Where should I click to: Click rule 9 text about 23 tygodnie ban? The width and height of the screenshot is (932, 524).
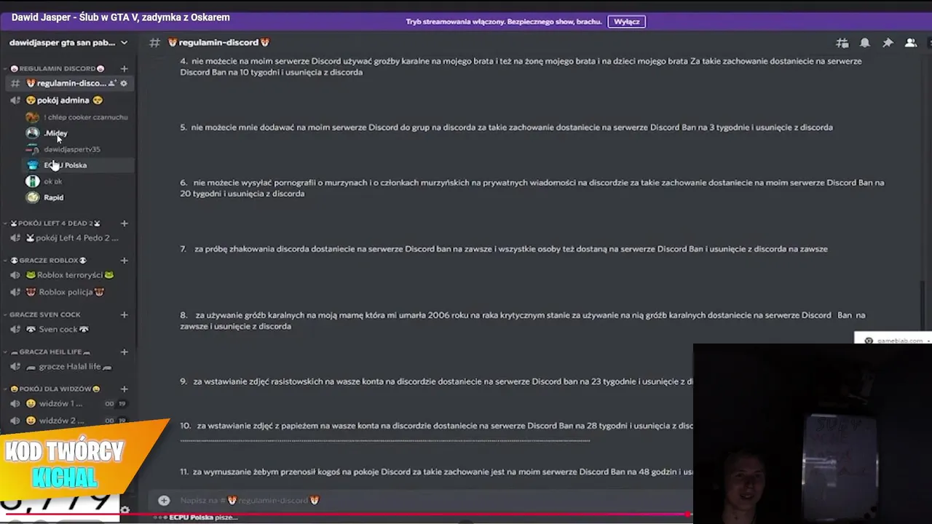click(435, 381)
